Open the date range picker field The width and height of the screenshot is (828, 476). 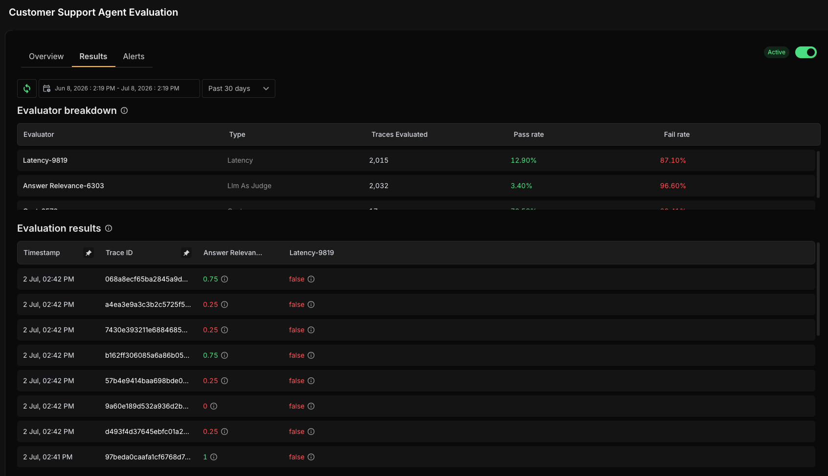click(119, 88)
